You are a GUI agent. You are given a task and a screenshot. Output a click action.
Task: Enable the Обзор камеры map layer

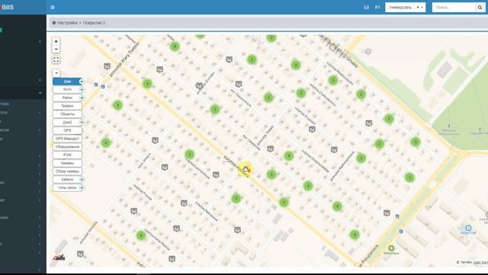click(67, 171)
